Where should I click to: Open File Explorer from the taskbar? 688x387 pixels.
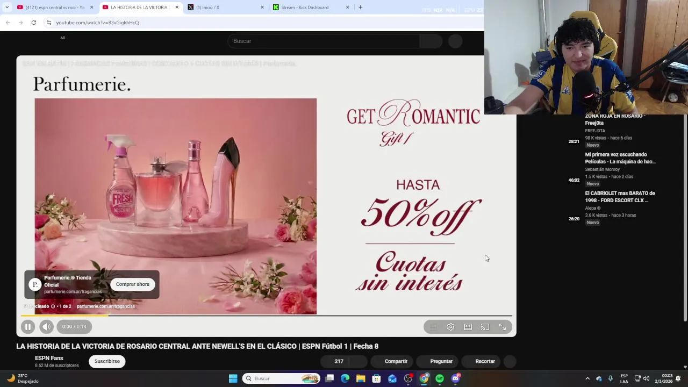coord(361,378)
